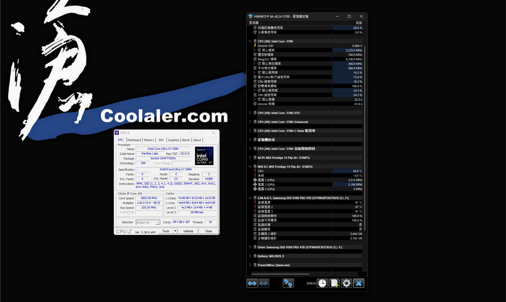Expand the 核心倍頻 sensor row
The image size is (506, 302).
click(254, 100)
